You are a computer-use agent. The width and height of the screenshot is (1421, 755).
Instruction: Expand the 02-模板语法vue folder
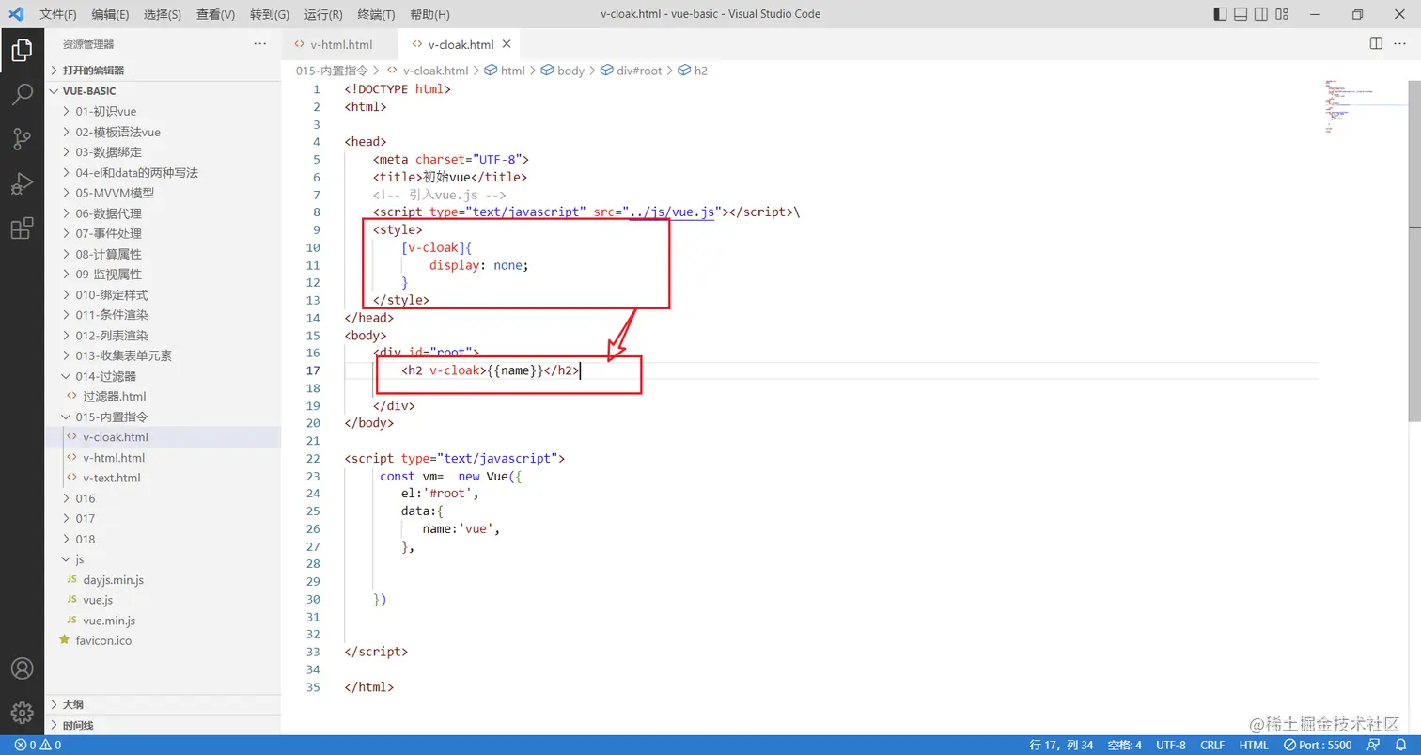click(164, 132)
